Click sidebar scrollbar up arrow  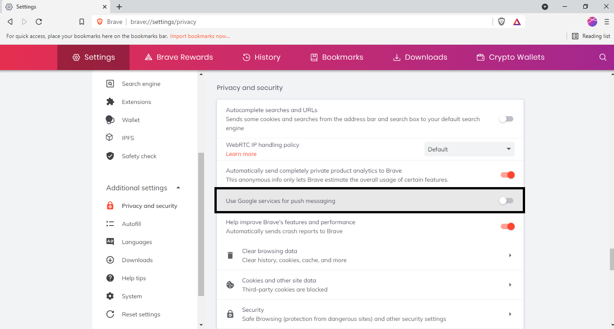pos(201,74)
